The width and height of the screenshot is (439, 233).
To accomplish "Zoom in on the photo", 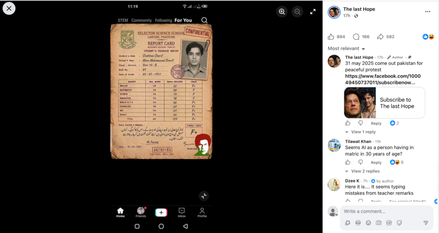I will click(282, 12).
